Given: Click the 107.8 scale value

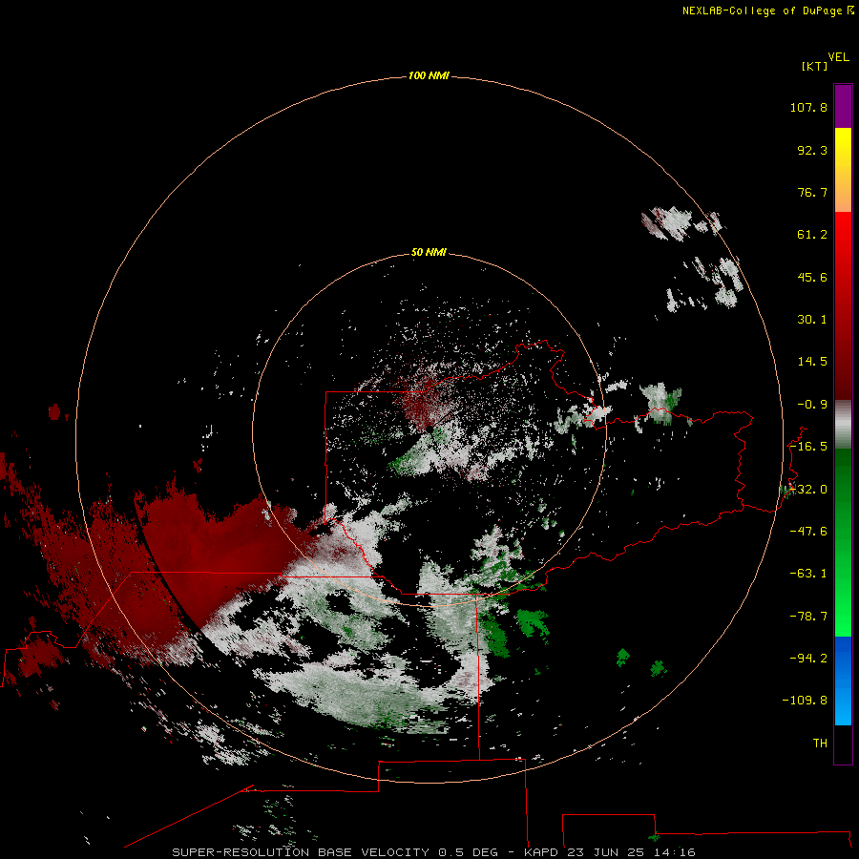Looking at the screenshot, I should click(808, 107).
